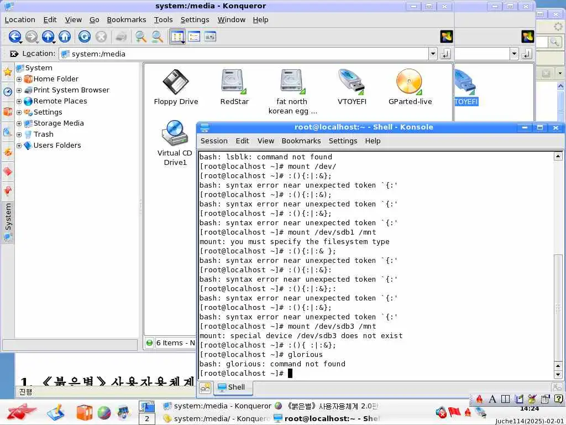Image resolution: width=566 pixels, height=425 pixels.
Task: Reload the system:/media view
Action: (85, 37)
